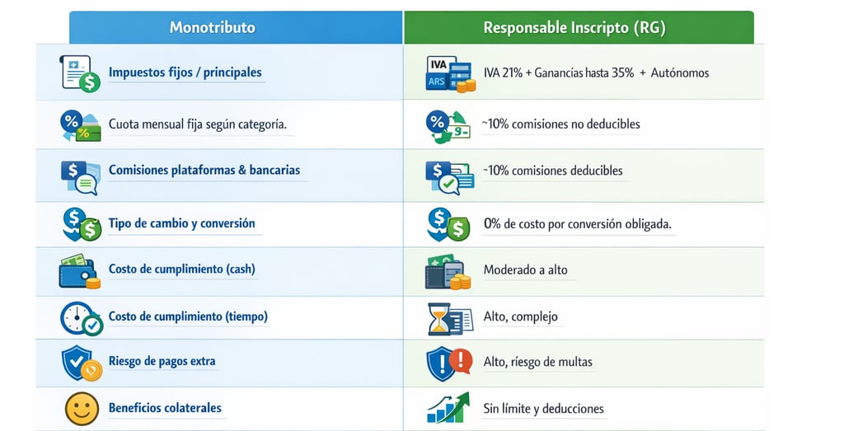Image resolution: width=844 pixels, height=431 pixels.
Task: Click the red exclamation shield icon
Action: pyautogui.click(x=449, y=362)
